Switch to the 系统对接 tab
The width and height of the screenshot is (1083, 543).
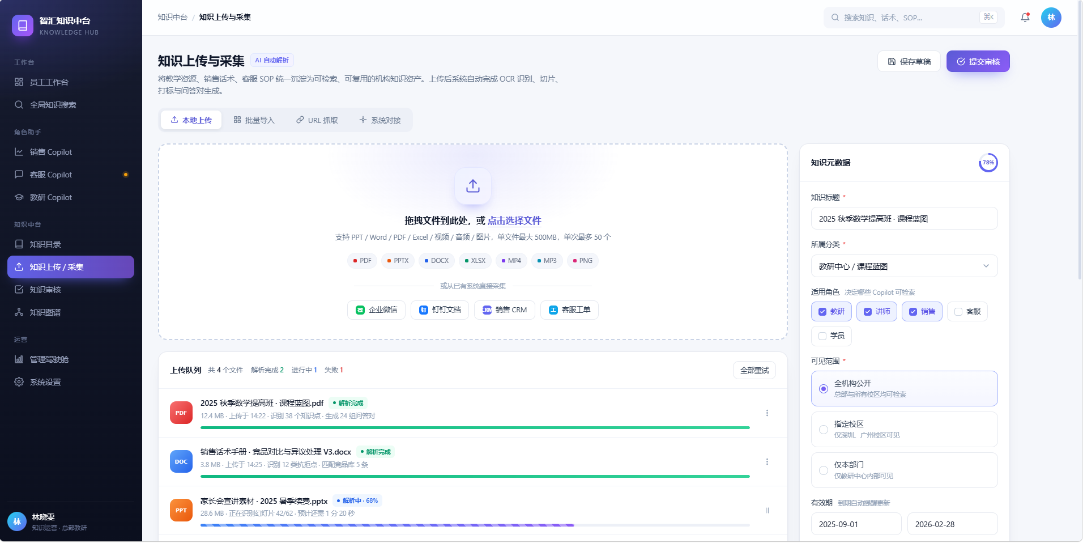tap(380, 120)
